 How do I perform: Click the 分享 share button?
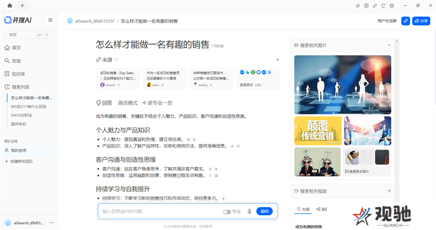pyautogui.click(x=421, y=21)
